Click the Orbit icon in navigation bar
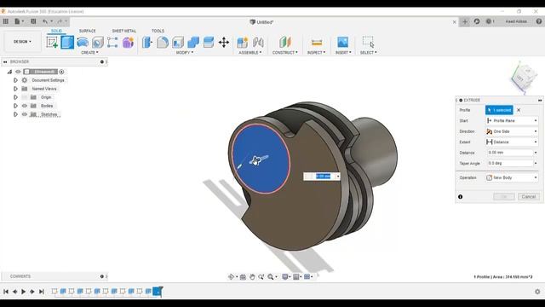 click(x=231, y=276)
